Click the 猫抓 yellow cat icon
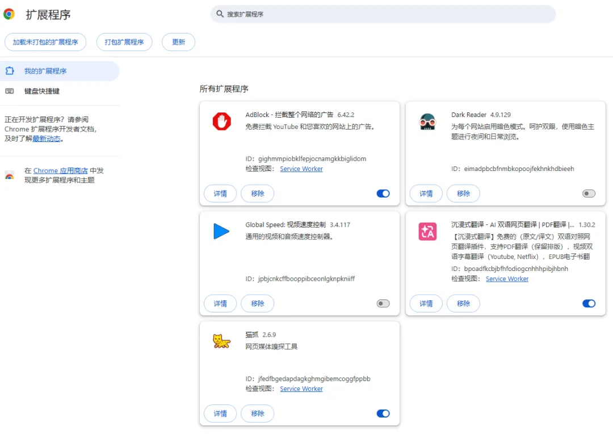This screenshot has width=613, height=434. pyautogui.click(x=221, y=341)
